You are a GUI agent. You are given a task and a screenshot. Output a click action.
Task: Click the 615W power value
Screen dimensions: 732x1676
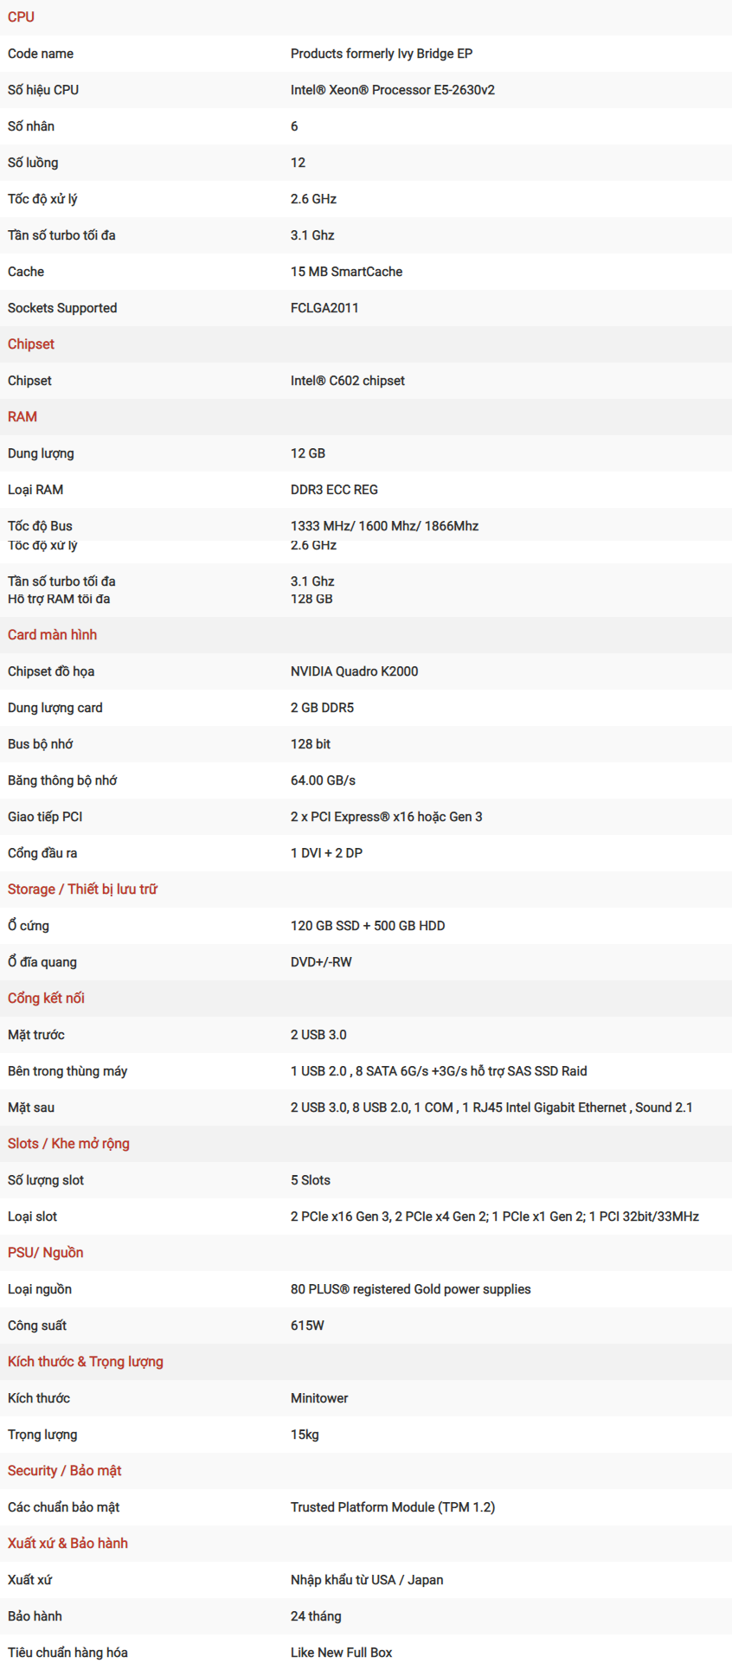tap(307, 1326)
